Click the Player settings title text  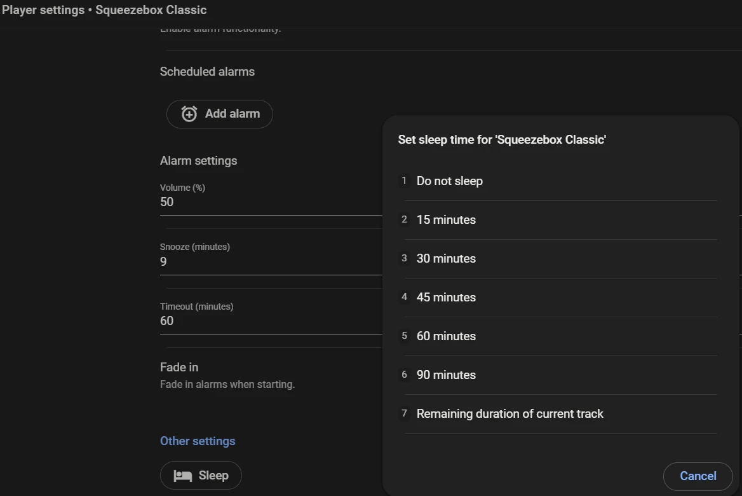(104, 10)
